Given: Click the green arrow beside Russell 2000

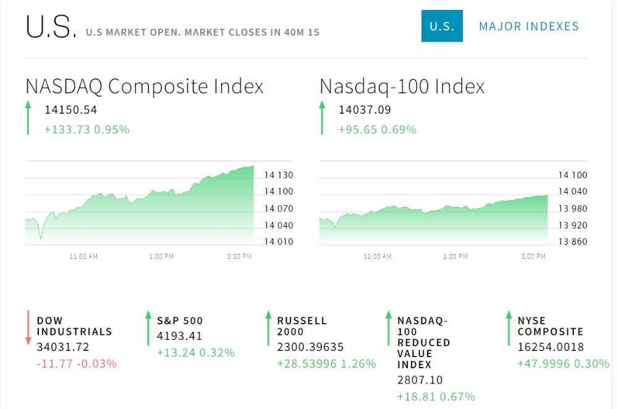Looking at the screenshot, I should [x=268, y=328].
